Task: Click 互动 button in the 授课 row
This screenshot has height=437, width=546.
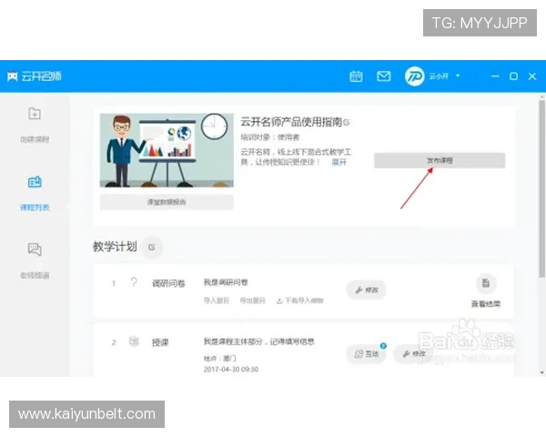Action: pyautogui.click(x=367, y=354)
